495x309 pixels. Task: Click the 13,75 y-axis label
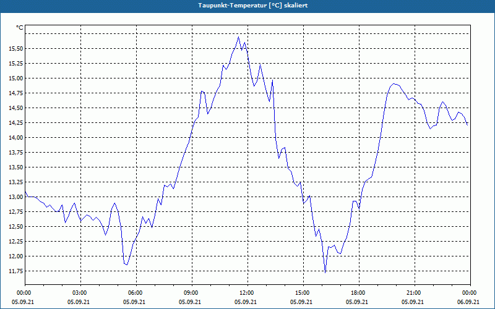15,152
